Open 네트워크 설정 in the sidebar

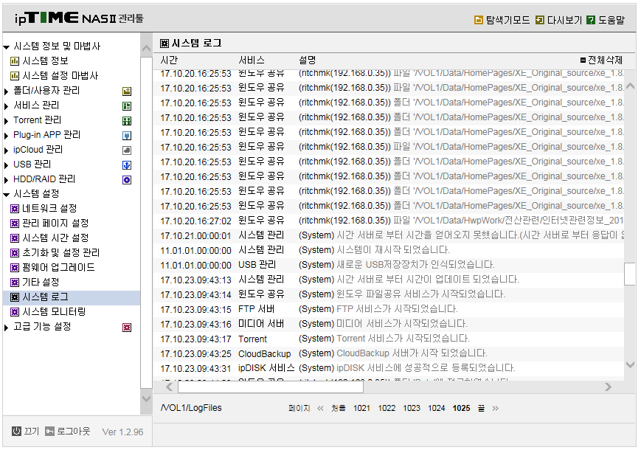click(x=49, y=209)
